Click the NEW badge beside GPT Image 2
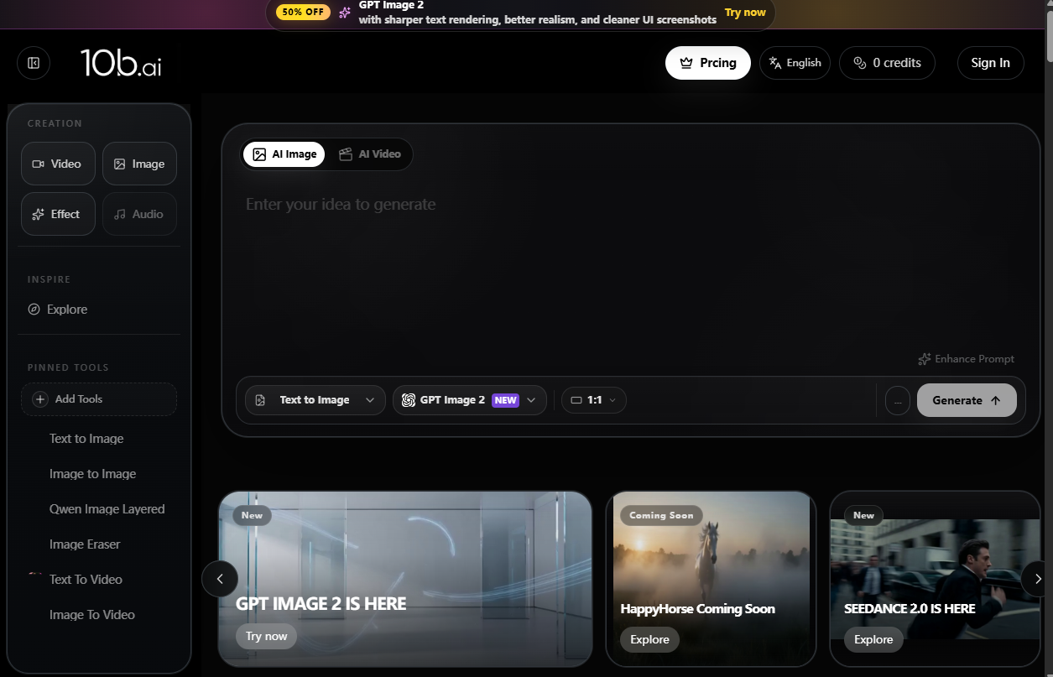Viewport: 1053px width, 677px height. coord(505,400)
